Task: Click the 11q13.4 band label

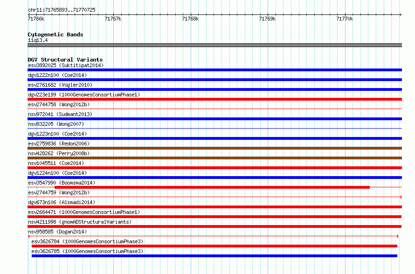Action: [38, 40]
